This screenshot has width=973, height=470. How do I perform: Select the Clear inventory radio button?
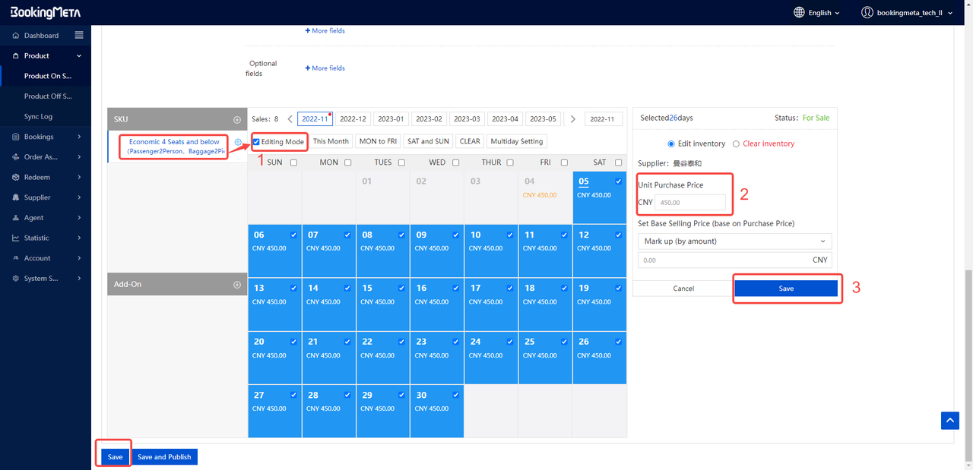735,144
